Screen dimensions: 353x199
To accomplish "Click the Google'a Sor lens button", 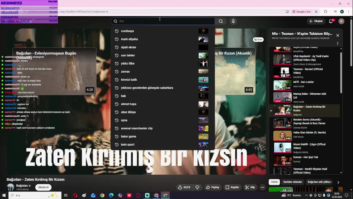I will point(301,12).
